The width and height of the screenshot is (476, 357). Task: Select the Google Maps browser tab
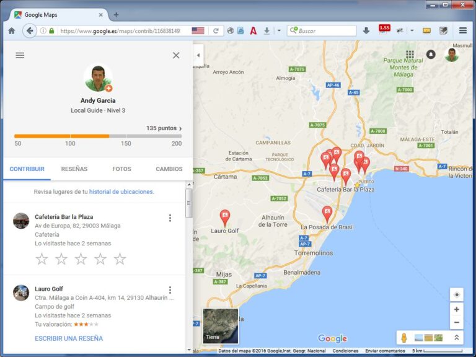[58, 15]
